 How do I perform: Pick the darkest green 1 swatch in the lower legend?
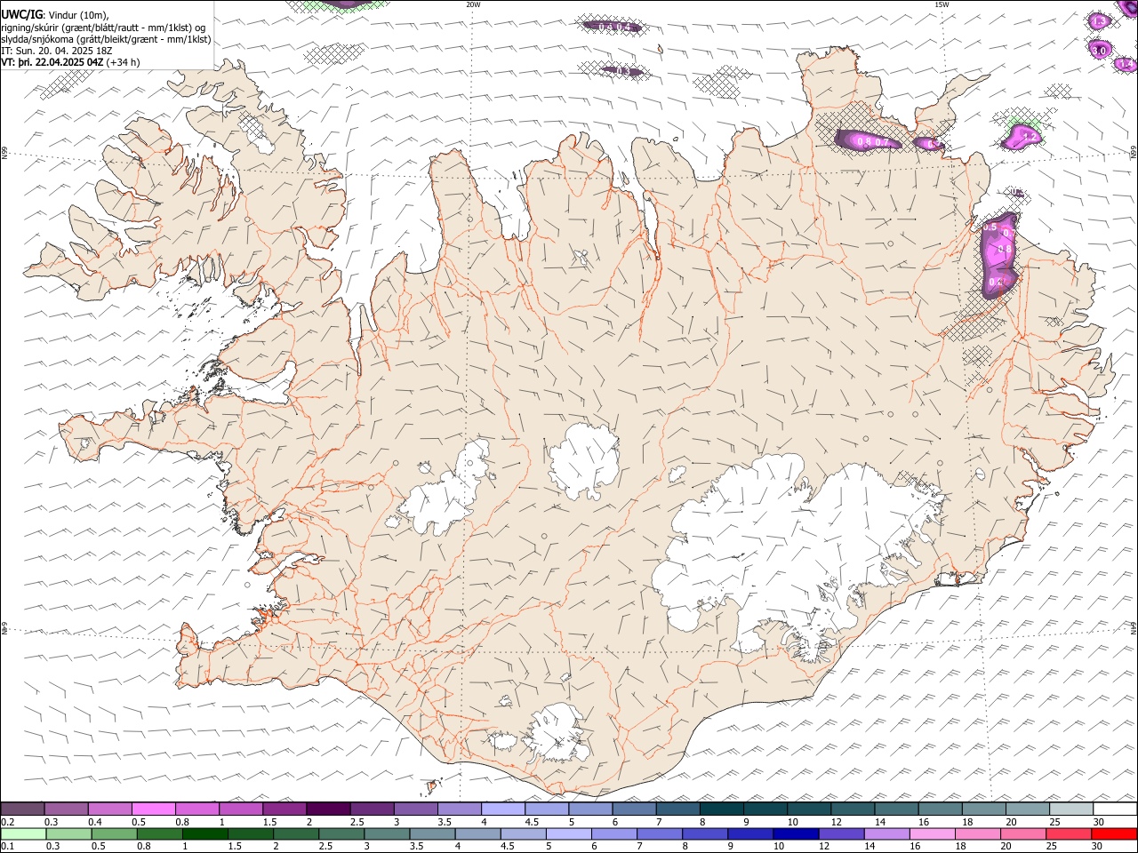(204, 833)
